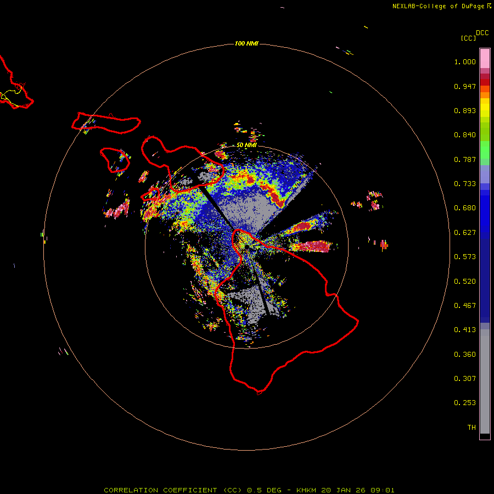Screen dimensions: 494x494
Task: Click the 0.413 scale value
Action: point(465,330)
